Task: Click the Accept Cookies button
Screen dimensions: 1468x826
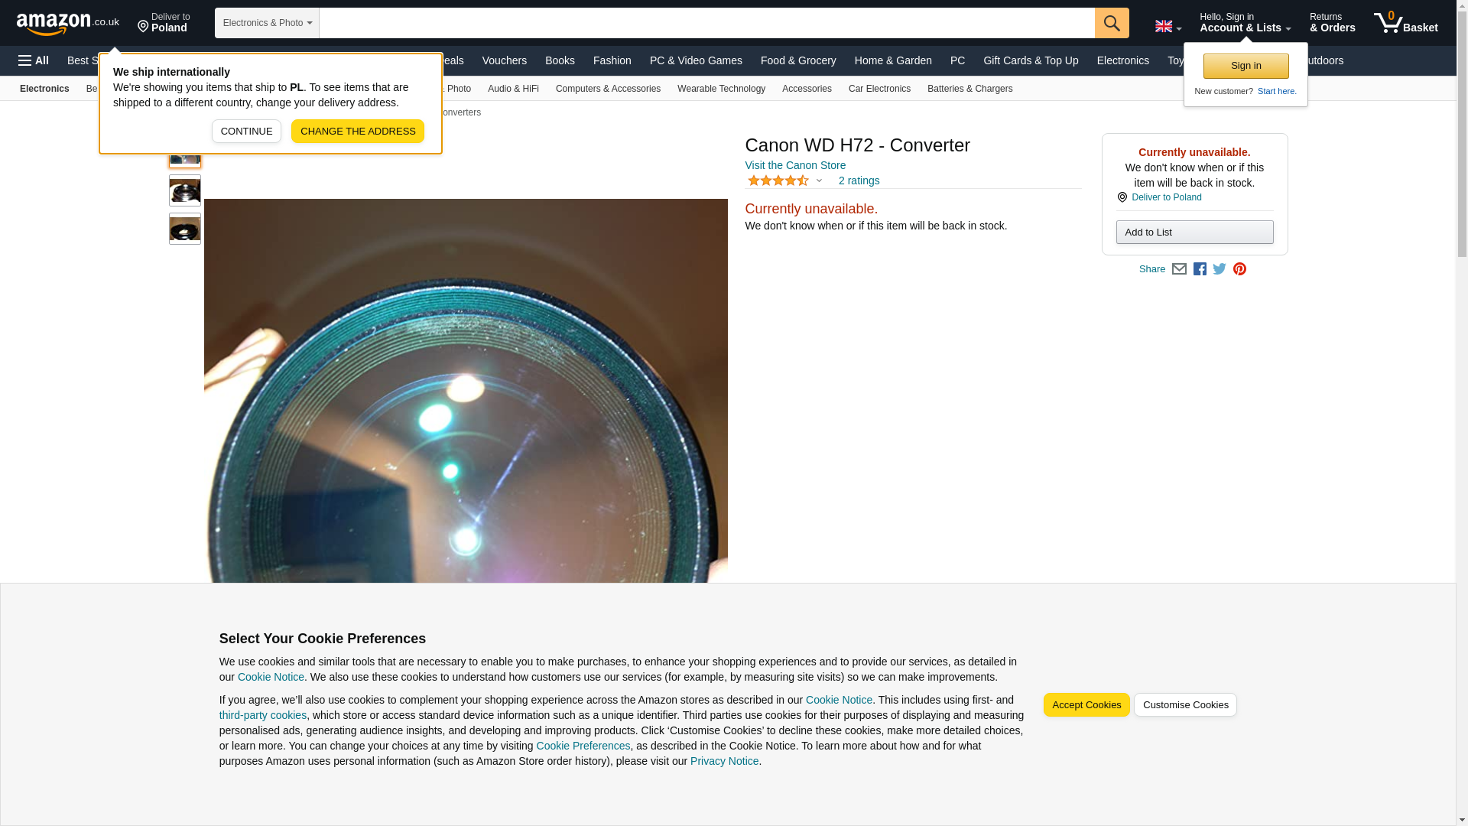Action: click(1086, 705)
